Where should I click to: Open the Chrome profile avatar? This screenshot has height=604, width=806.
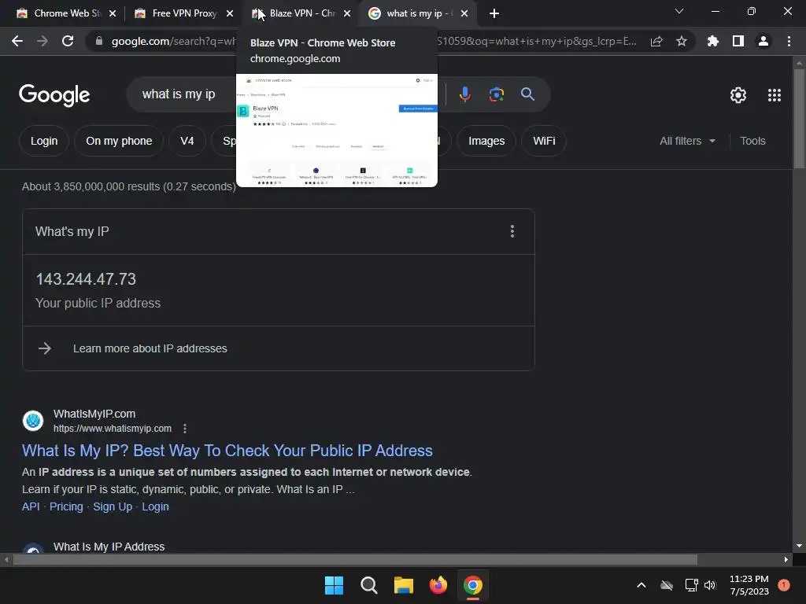tap(763, 41)
